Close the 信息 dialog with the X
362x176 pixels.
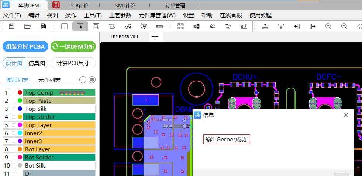(x=346, y=115)
